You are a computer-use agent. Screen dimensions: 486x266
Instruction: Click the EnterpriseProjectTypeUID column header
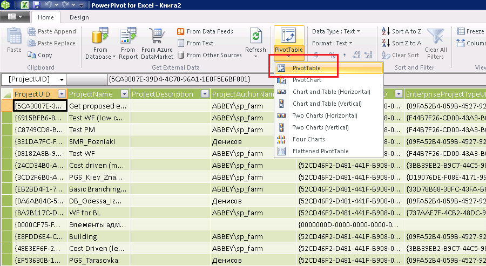click(x=445, y=94)
